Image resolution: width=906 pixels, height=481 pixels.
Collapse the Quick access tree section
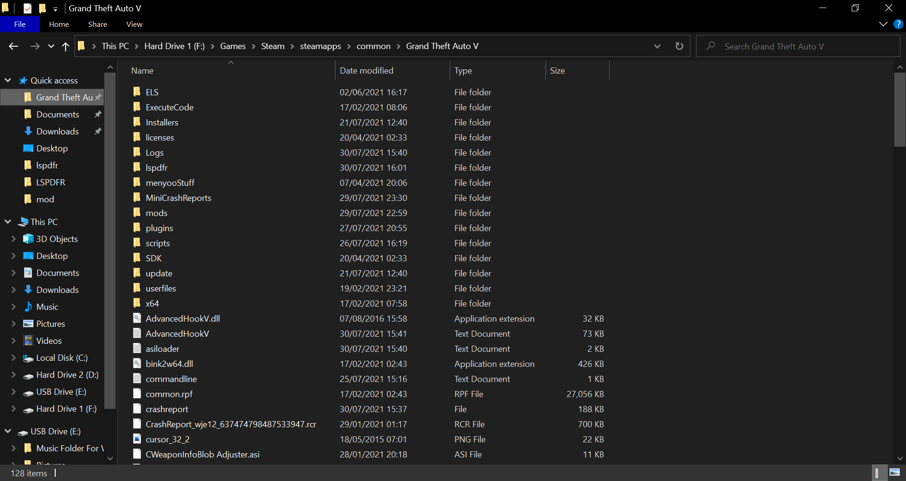8,81
